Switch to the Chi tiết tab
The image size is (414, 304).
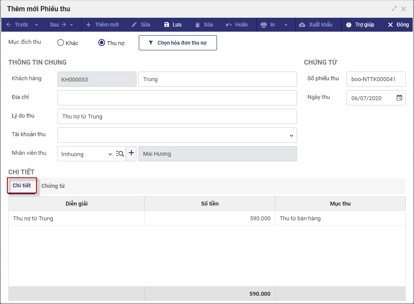coord(22,186)
